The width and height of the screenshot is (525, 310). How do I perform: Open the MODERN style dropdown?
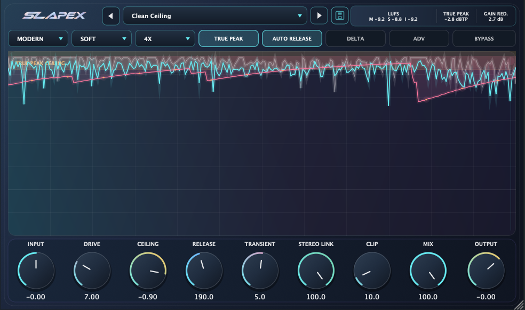coord(38,39)
